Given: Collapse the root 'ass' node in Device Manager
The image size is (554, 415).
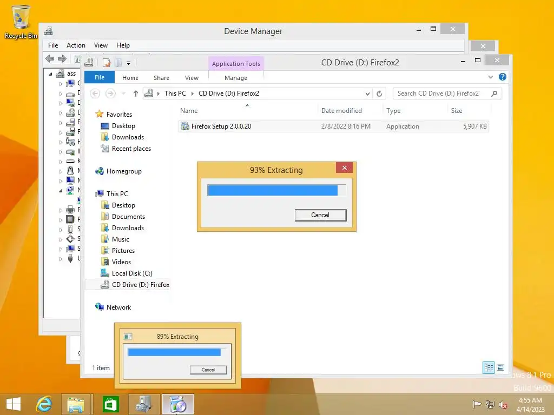Looking at the screenshot, I should pyautogui.click(x=50, y=73).
